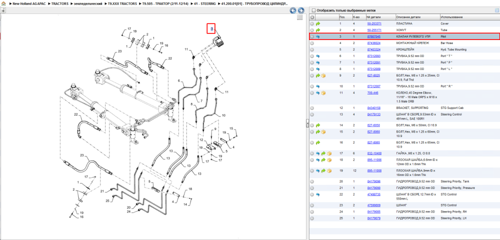
Task: Click blue arrow on row 47498735
Action: coord(318,194)
